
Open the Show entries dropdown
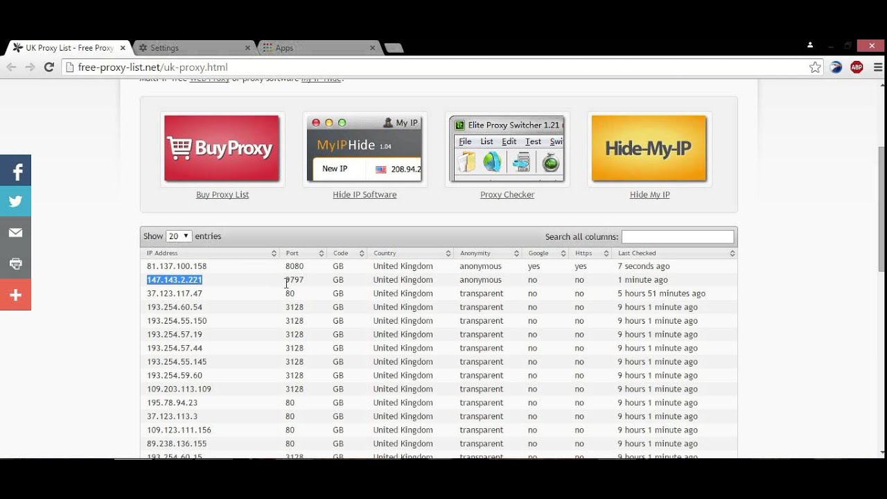tap(179, 236)
